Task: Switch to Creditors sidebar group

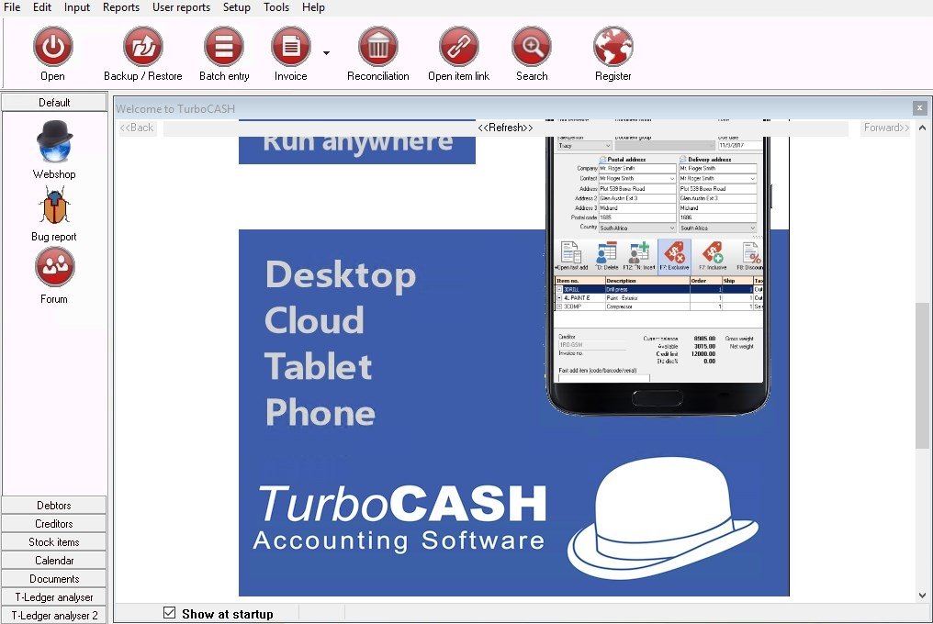Action: pyautogui.click(x=54, y=523)
